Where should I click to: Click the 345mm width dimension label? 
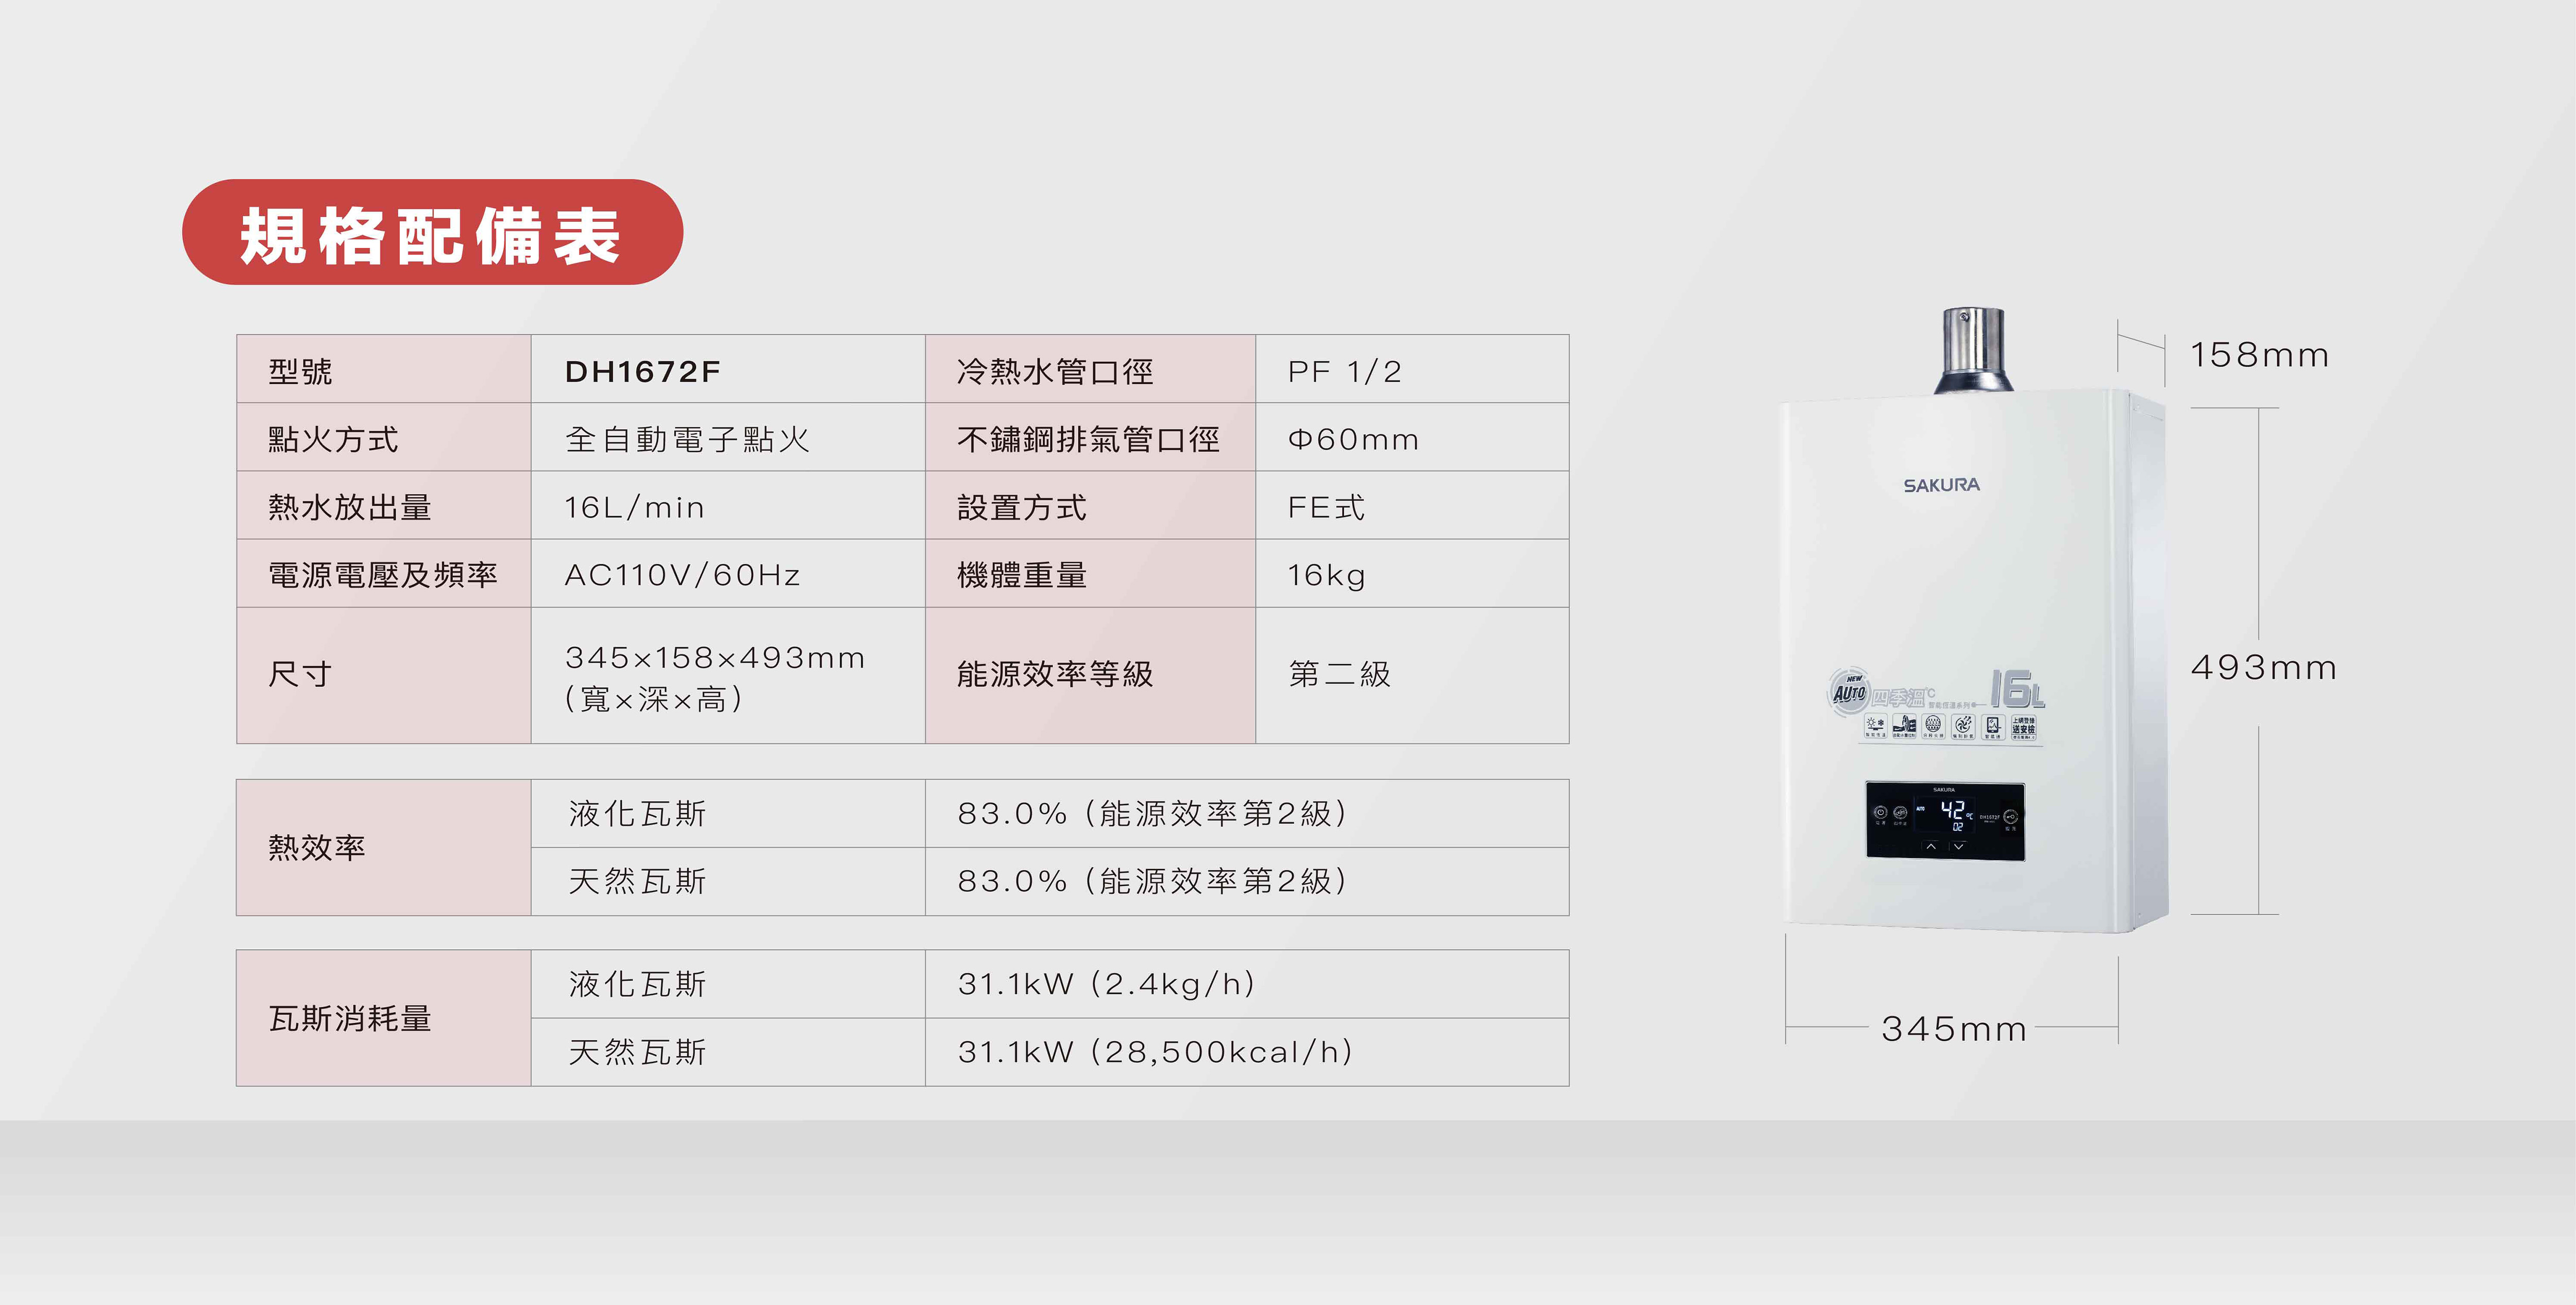coord(1953,1028)
